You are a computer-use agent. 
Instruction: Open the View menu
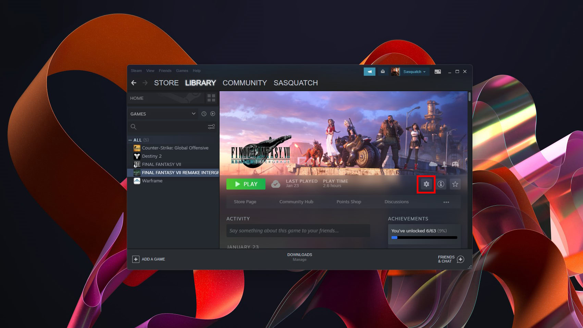tap(150, 71)
